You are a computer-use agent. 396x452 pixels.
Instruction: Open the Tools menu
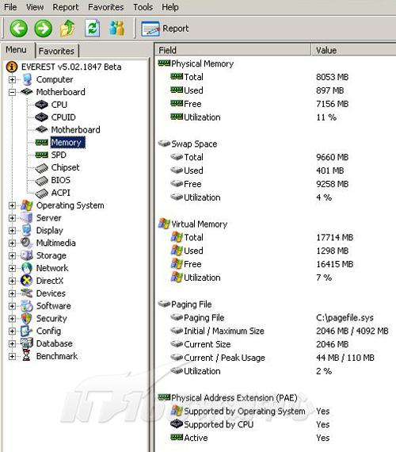click(x=143, y=7)
